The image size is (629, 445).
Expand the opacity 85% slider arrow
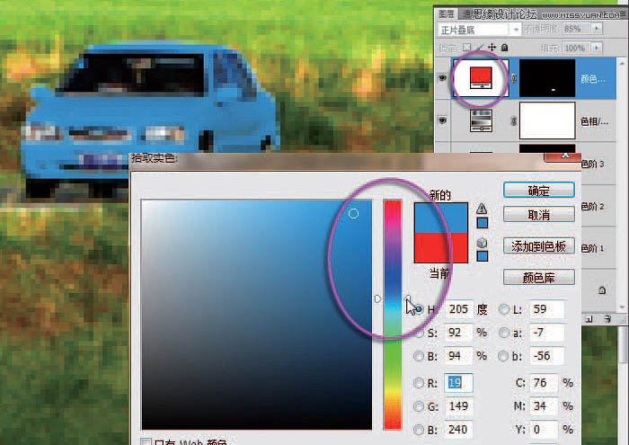pos(595,30)
